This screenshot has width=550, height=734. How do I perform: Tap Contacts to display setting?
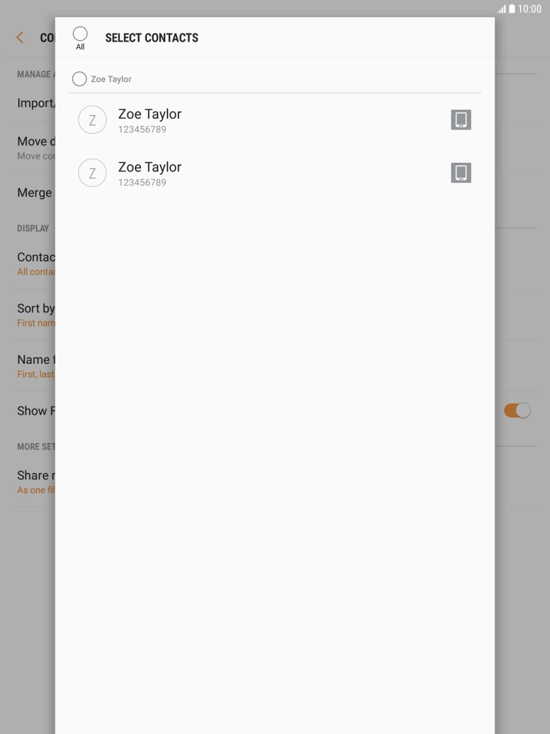coord(36,263)
